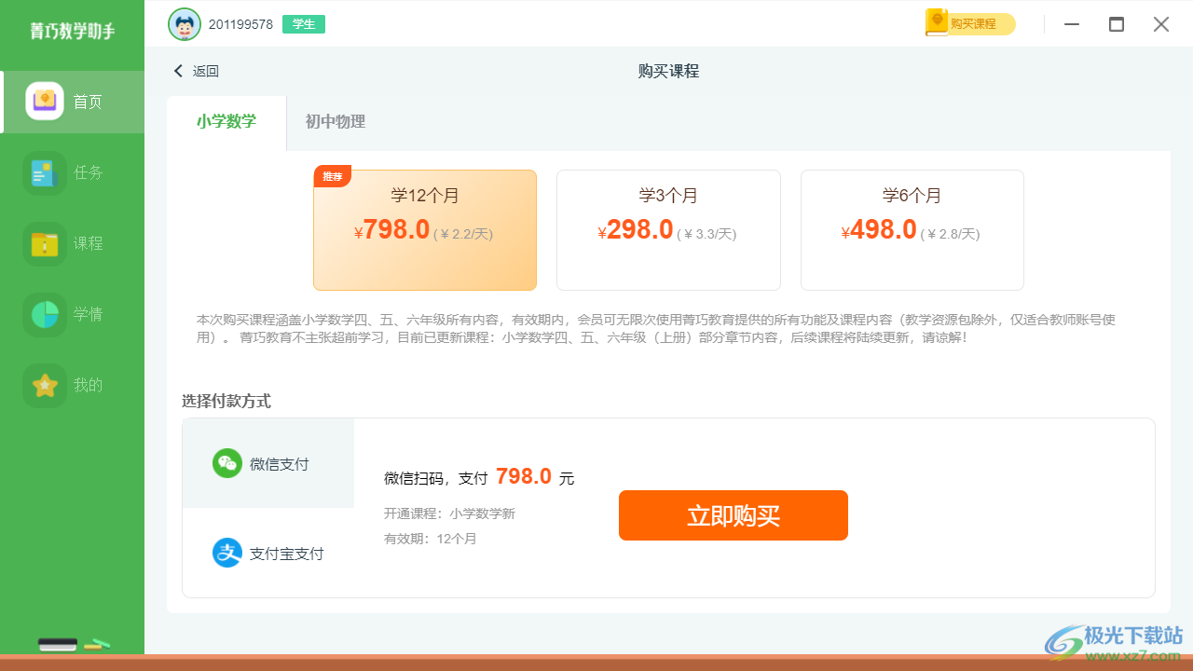Screen dimensions: 1193x671
Task: Maximize the application window
Action: pyautogui.click(x=1116, y=24)
